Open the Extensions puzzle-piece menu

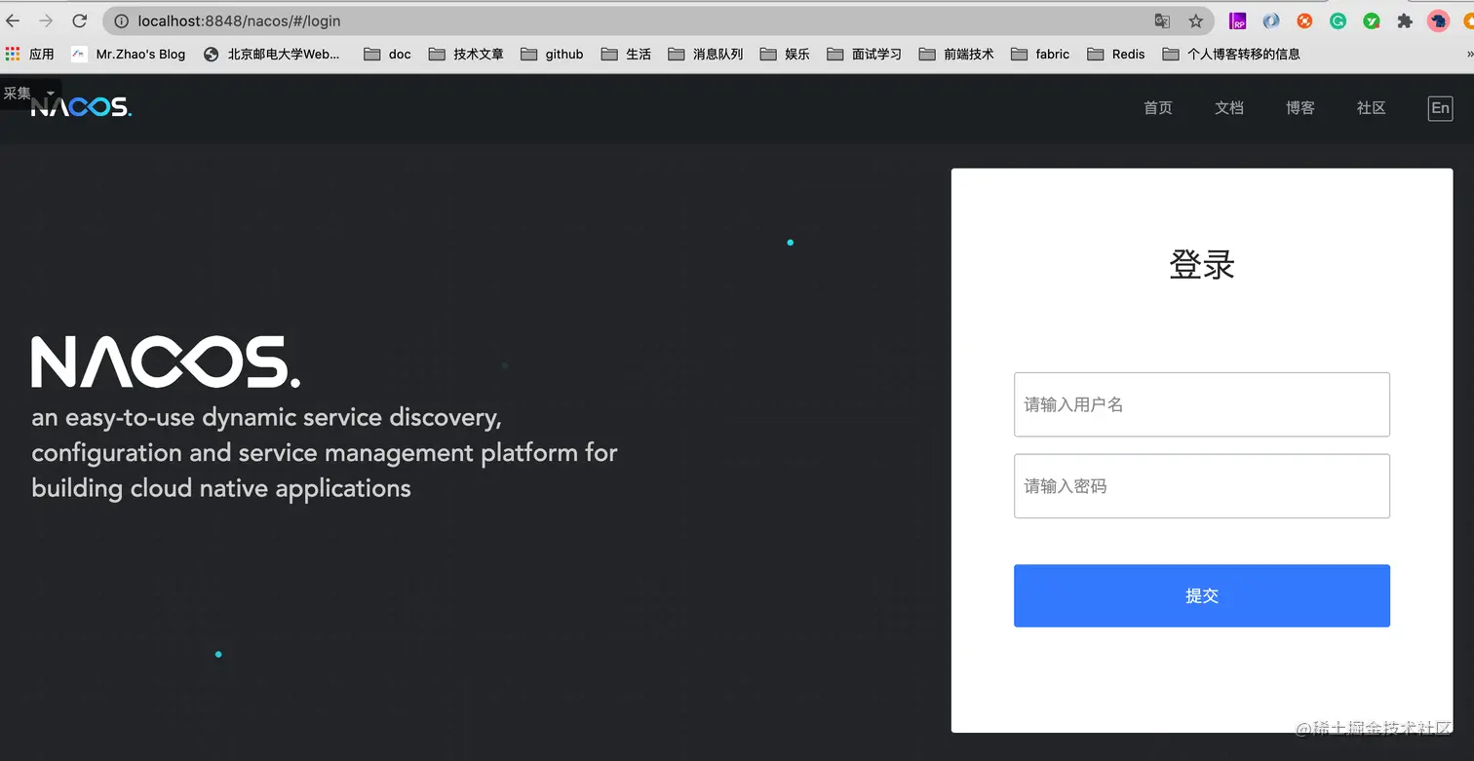point(1405,20)
